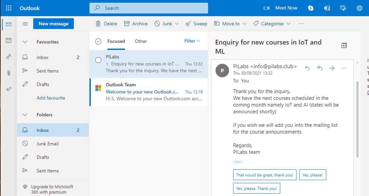Click the Move to toolbar button
The width and height of the screenshot is (369, 196).
pyautogui.click(x=227, y=24)
